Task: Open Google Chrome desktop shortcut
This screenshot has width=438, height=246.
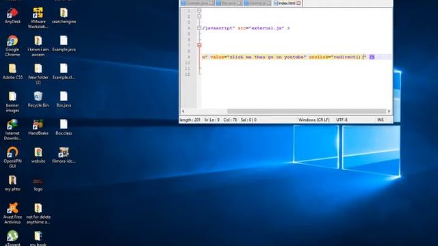Action: (x=12, y=46)
